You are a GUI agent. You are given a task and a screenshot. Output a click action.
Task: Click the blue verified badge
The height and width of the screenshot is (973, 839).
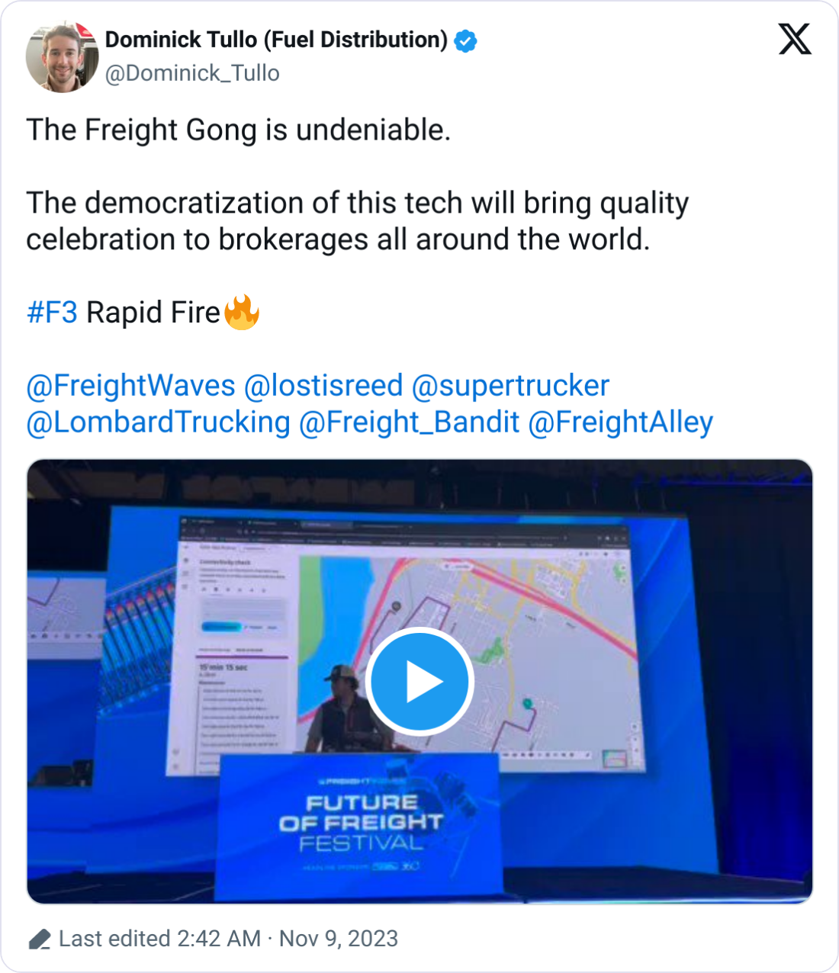pyautogui.click(x=466, y=40)
